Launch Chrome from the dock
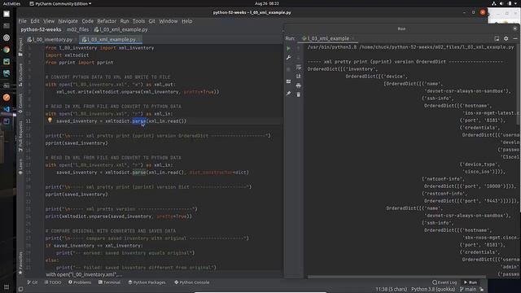The image size is (521, 293). click(x=7, y=50)
